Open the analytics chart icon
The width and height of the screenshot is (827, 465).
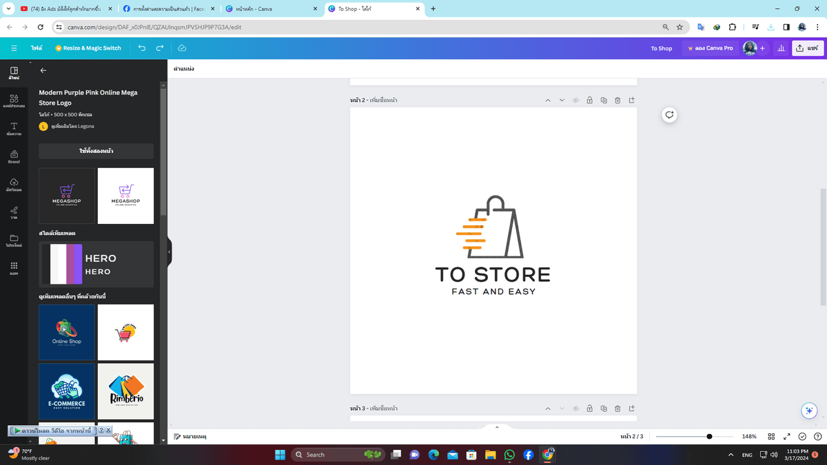click(x=781, y=48)
